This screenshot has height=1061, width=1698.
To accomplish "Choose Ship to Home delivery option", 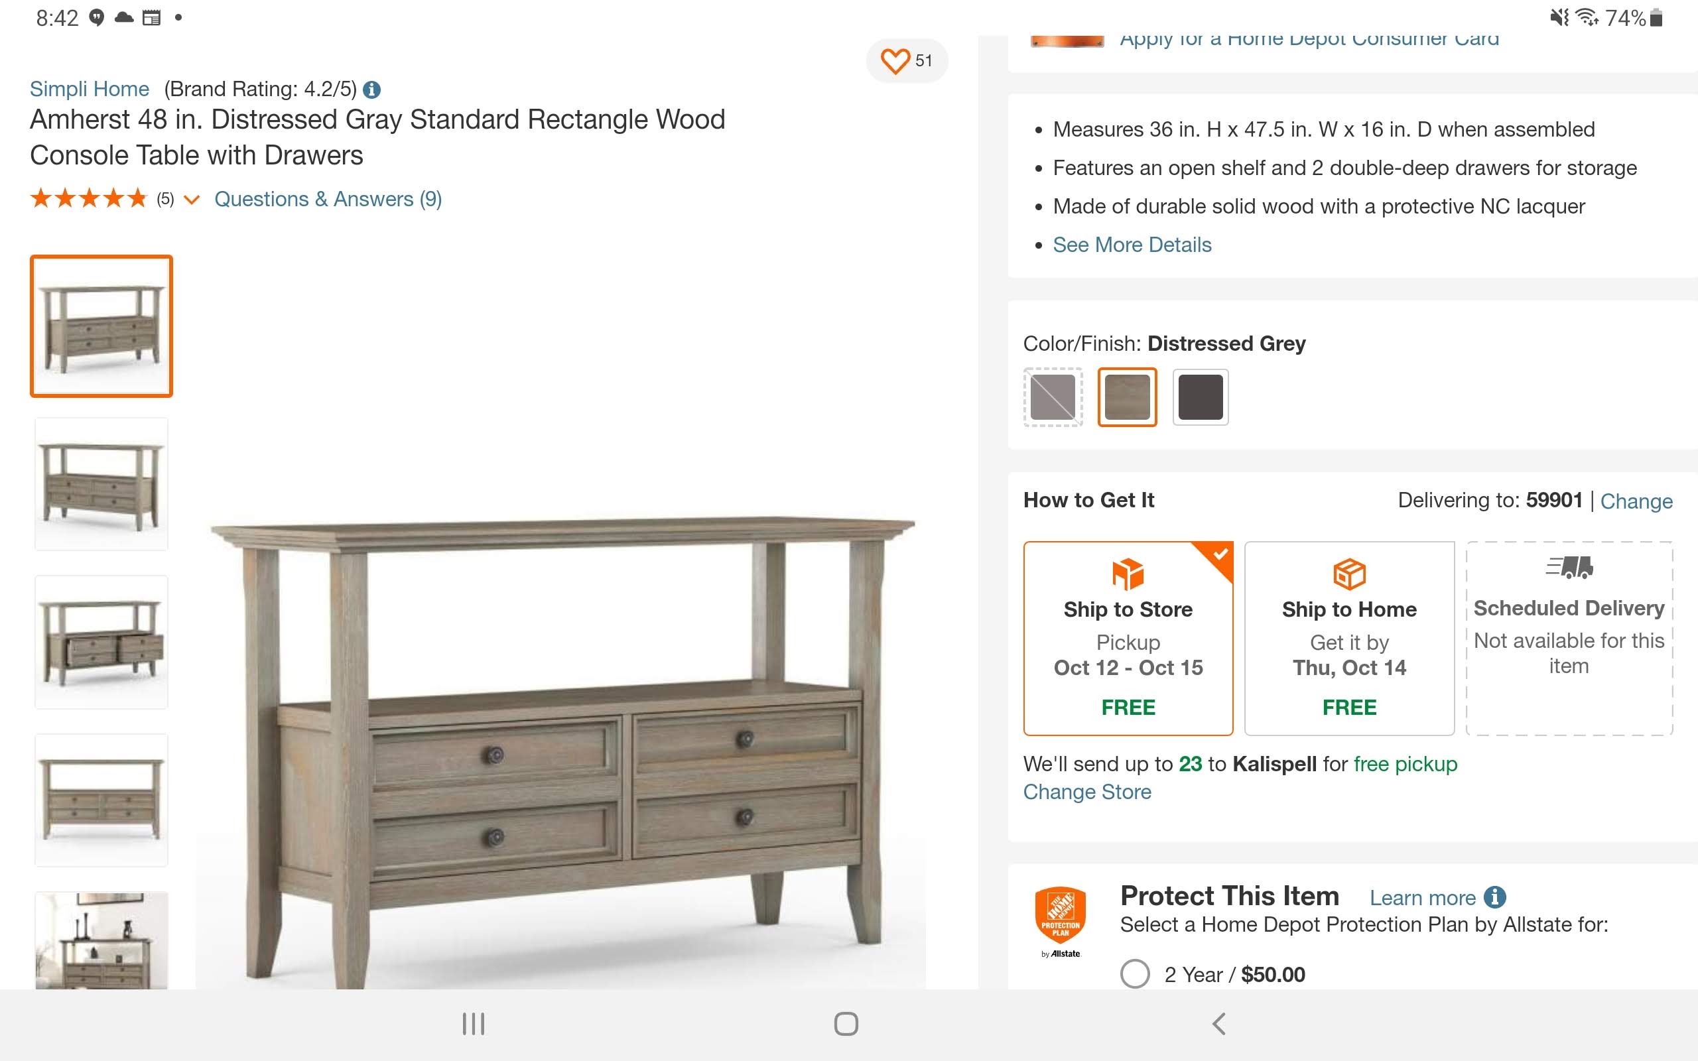I will click(1348, 638).
